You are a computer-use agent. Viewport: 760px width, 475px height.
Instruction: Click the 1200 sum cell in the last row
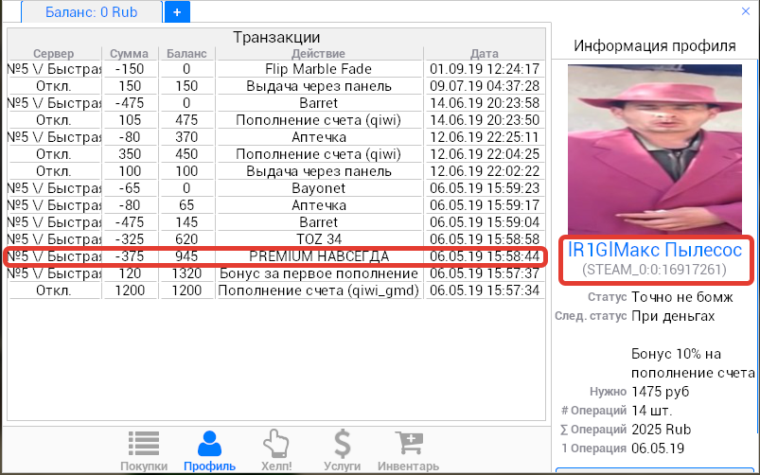pos(129,290)
